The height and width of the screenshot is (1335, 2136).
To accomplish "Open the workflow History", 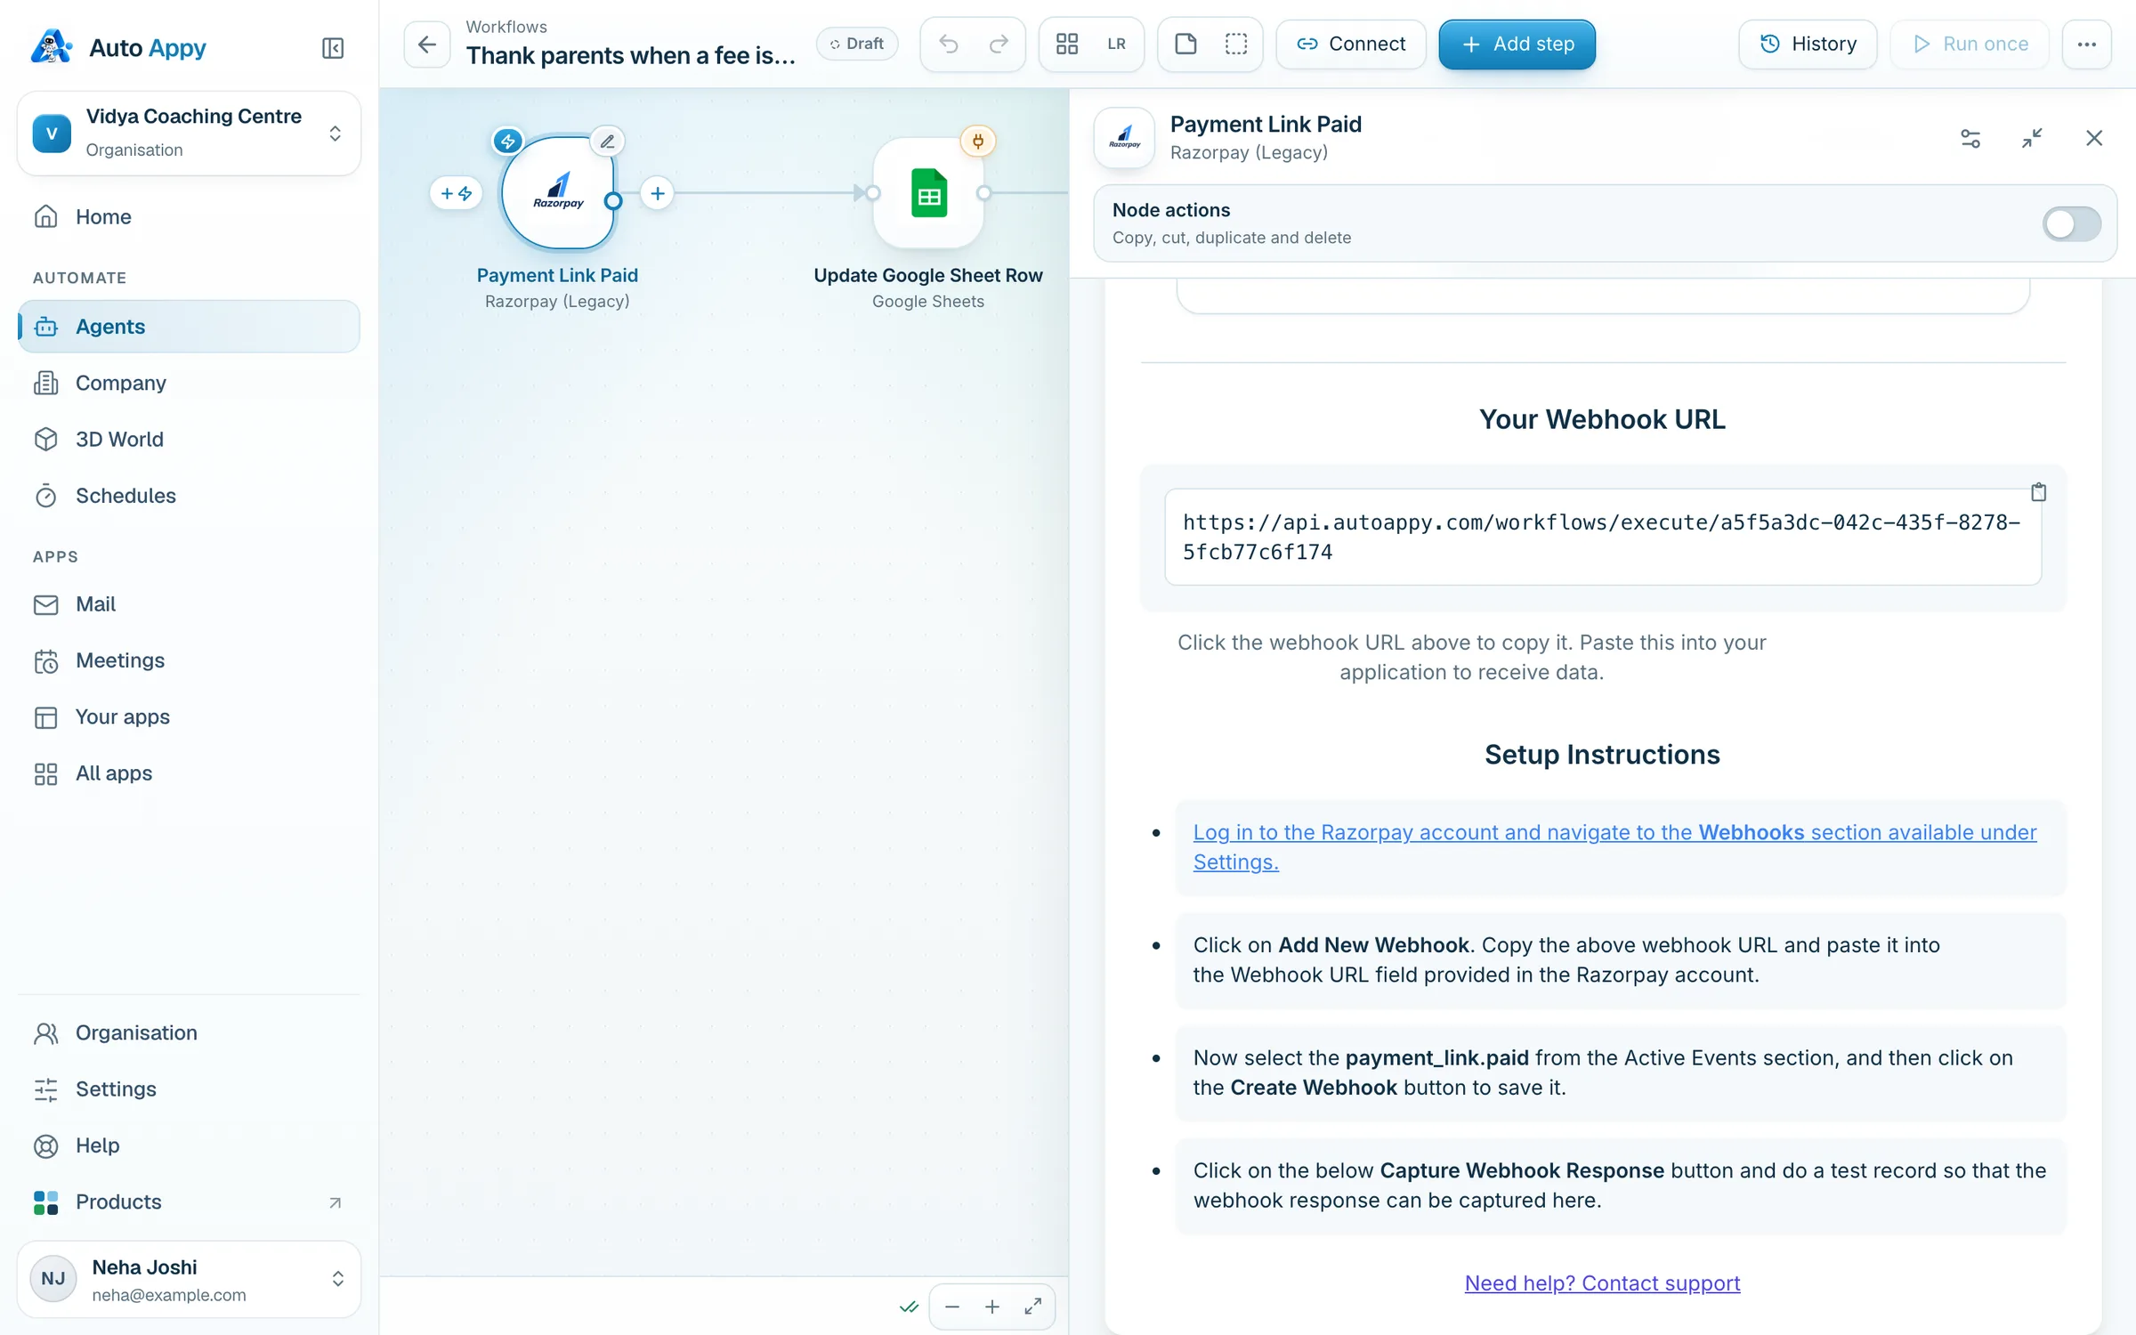I will tap(1808, 44).
